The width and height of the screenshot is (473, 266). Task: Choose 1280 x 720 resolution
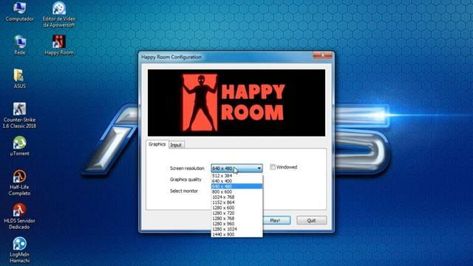click(x=236, y=213)
